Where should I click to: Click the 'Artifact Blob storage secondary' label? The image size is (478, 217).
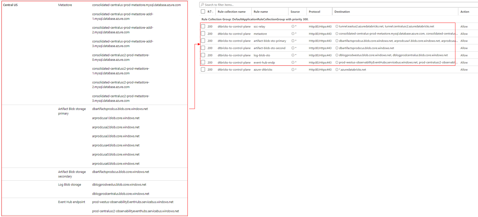[72, 174]
